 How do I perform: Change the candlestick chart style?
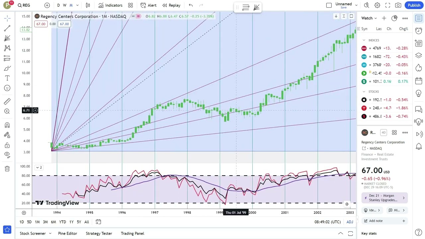pos(88,5)
